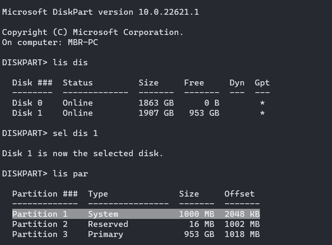The height and width of the screenshot is (245, 332).
Task: Click the 'Dyn' column header
Action: click(x=237, y=83)
